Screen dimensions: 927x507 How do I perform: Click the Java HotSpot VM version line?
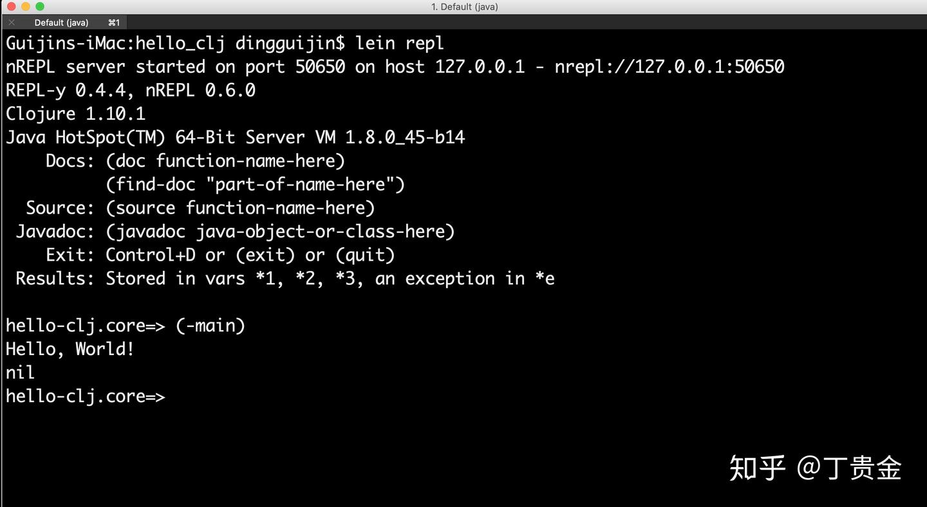tap(235, 137)
